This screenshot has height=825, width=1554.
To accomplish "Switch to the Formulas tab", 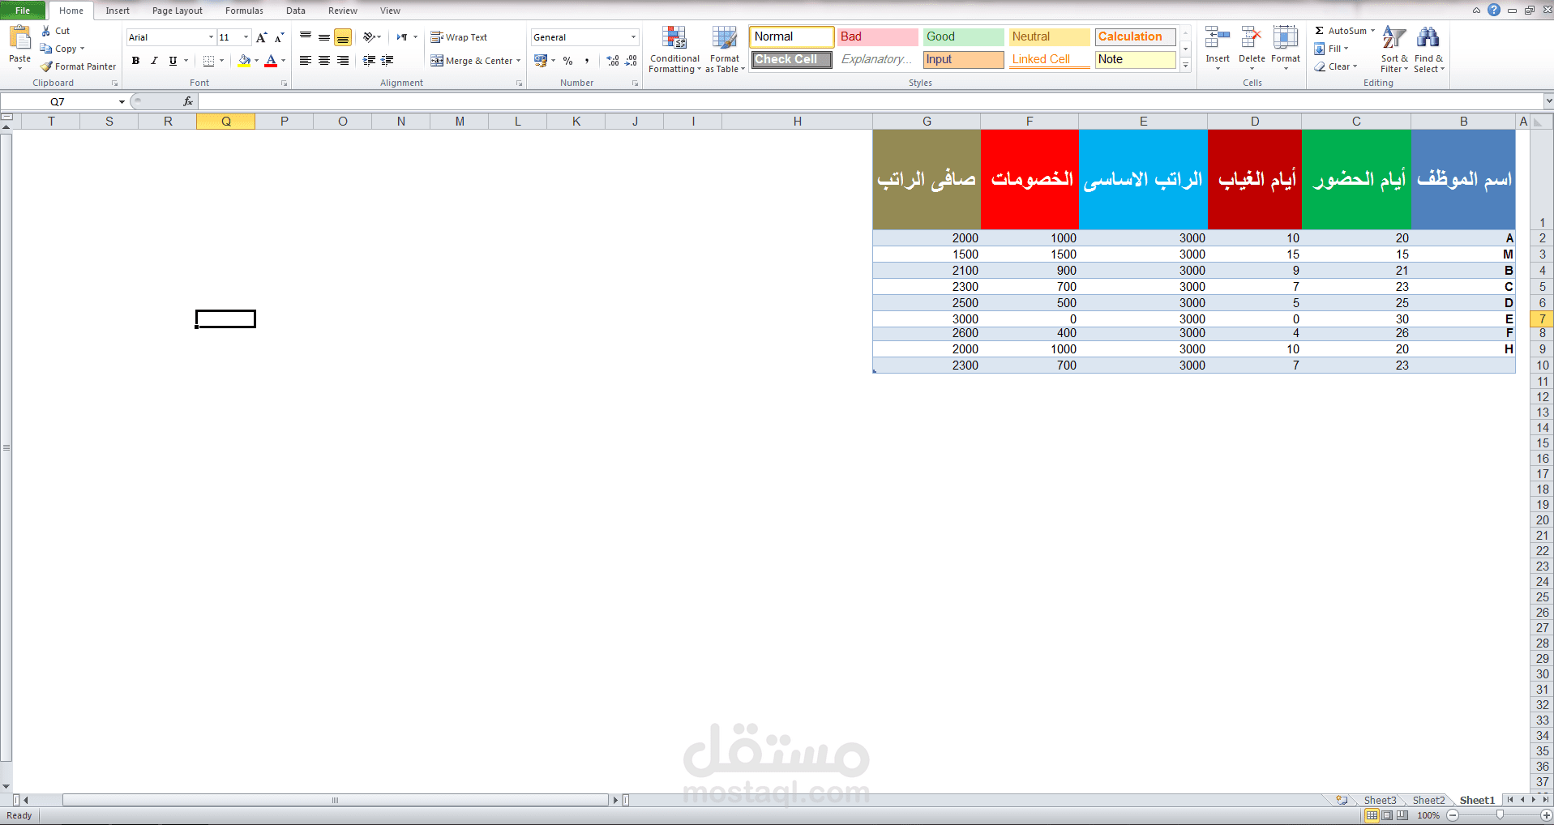I will (244, 11).
